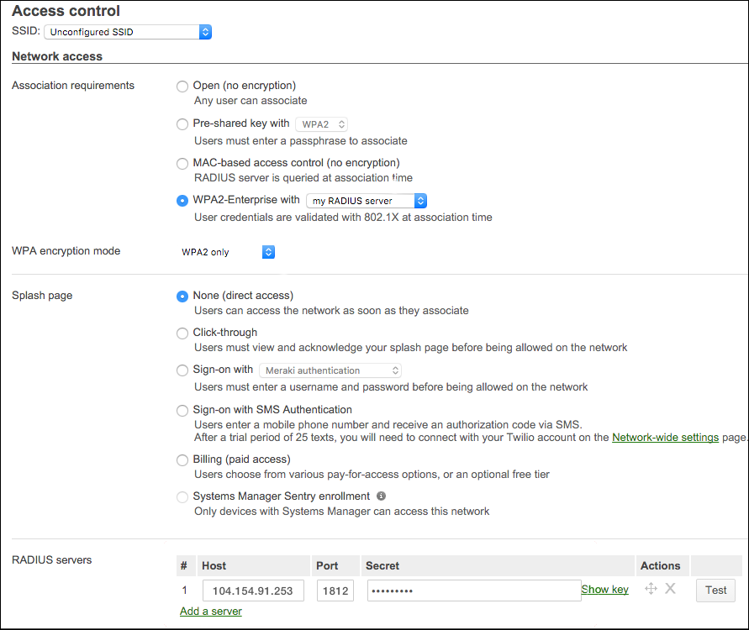Choose Pre-shared key association requirement
Viewport: 749px width, 630px height.
182,124
